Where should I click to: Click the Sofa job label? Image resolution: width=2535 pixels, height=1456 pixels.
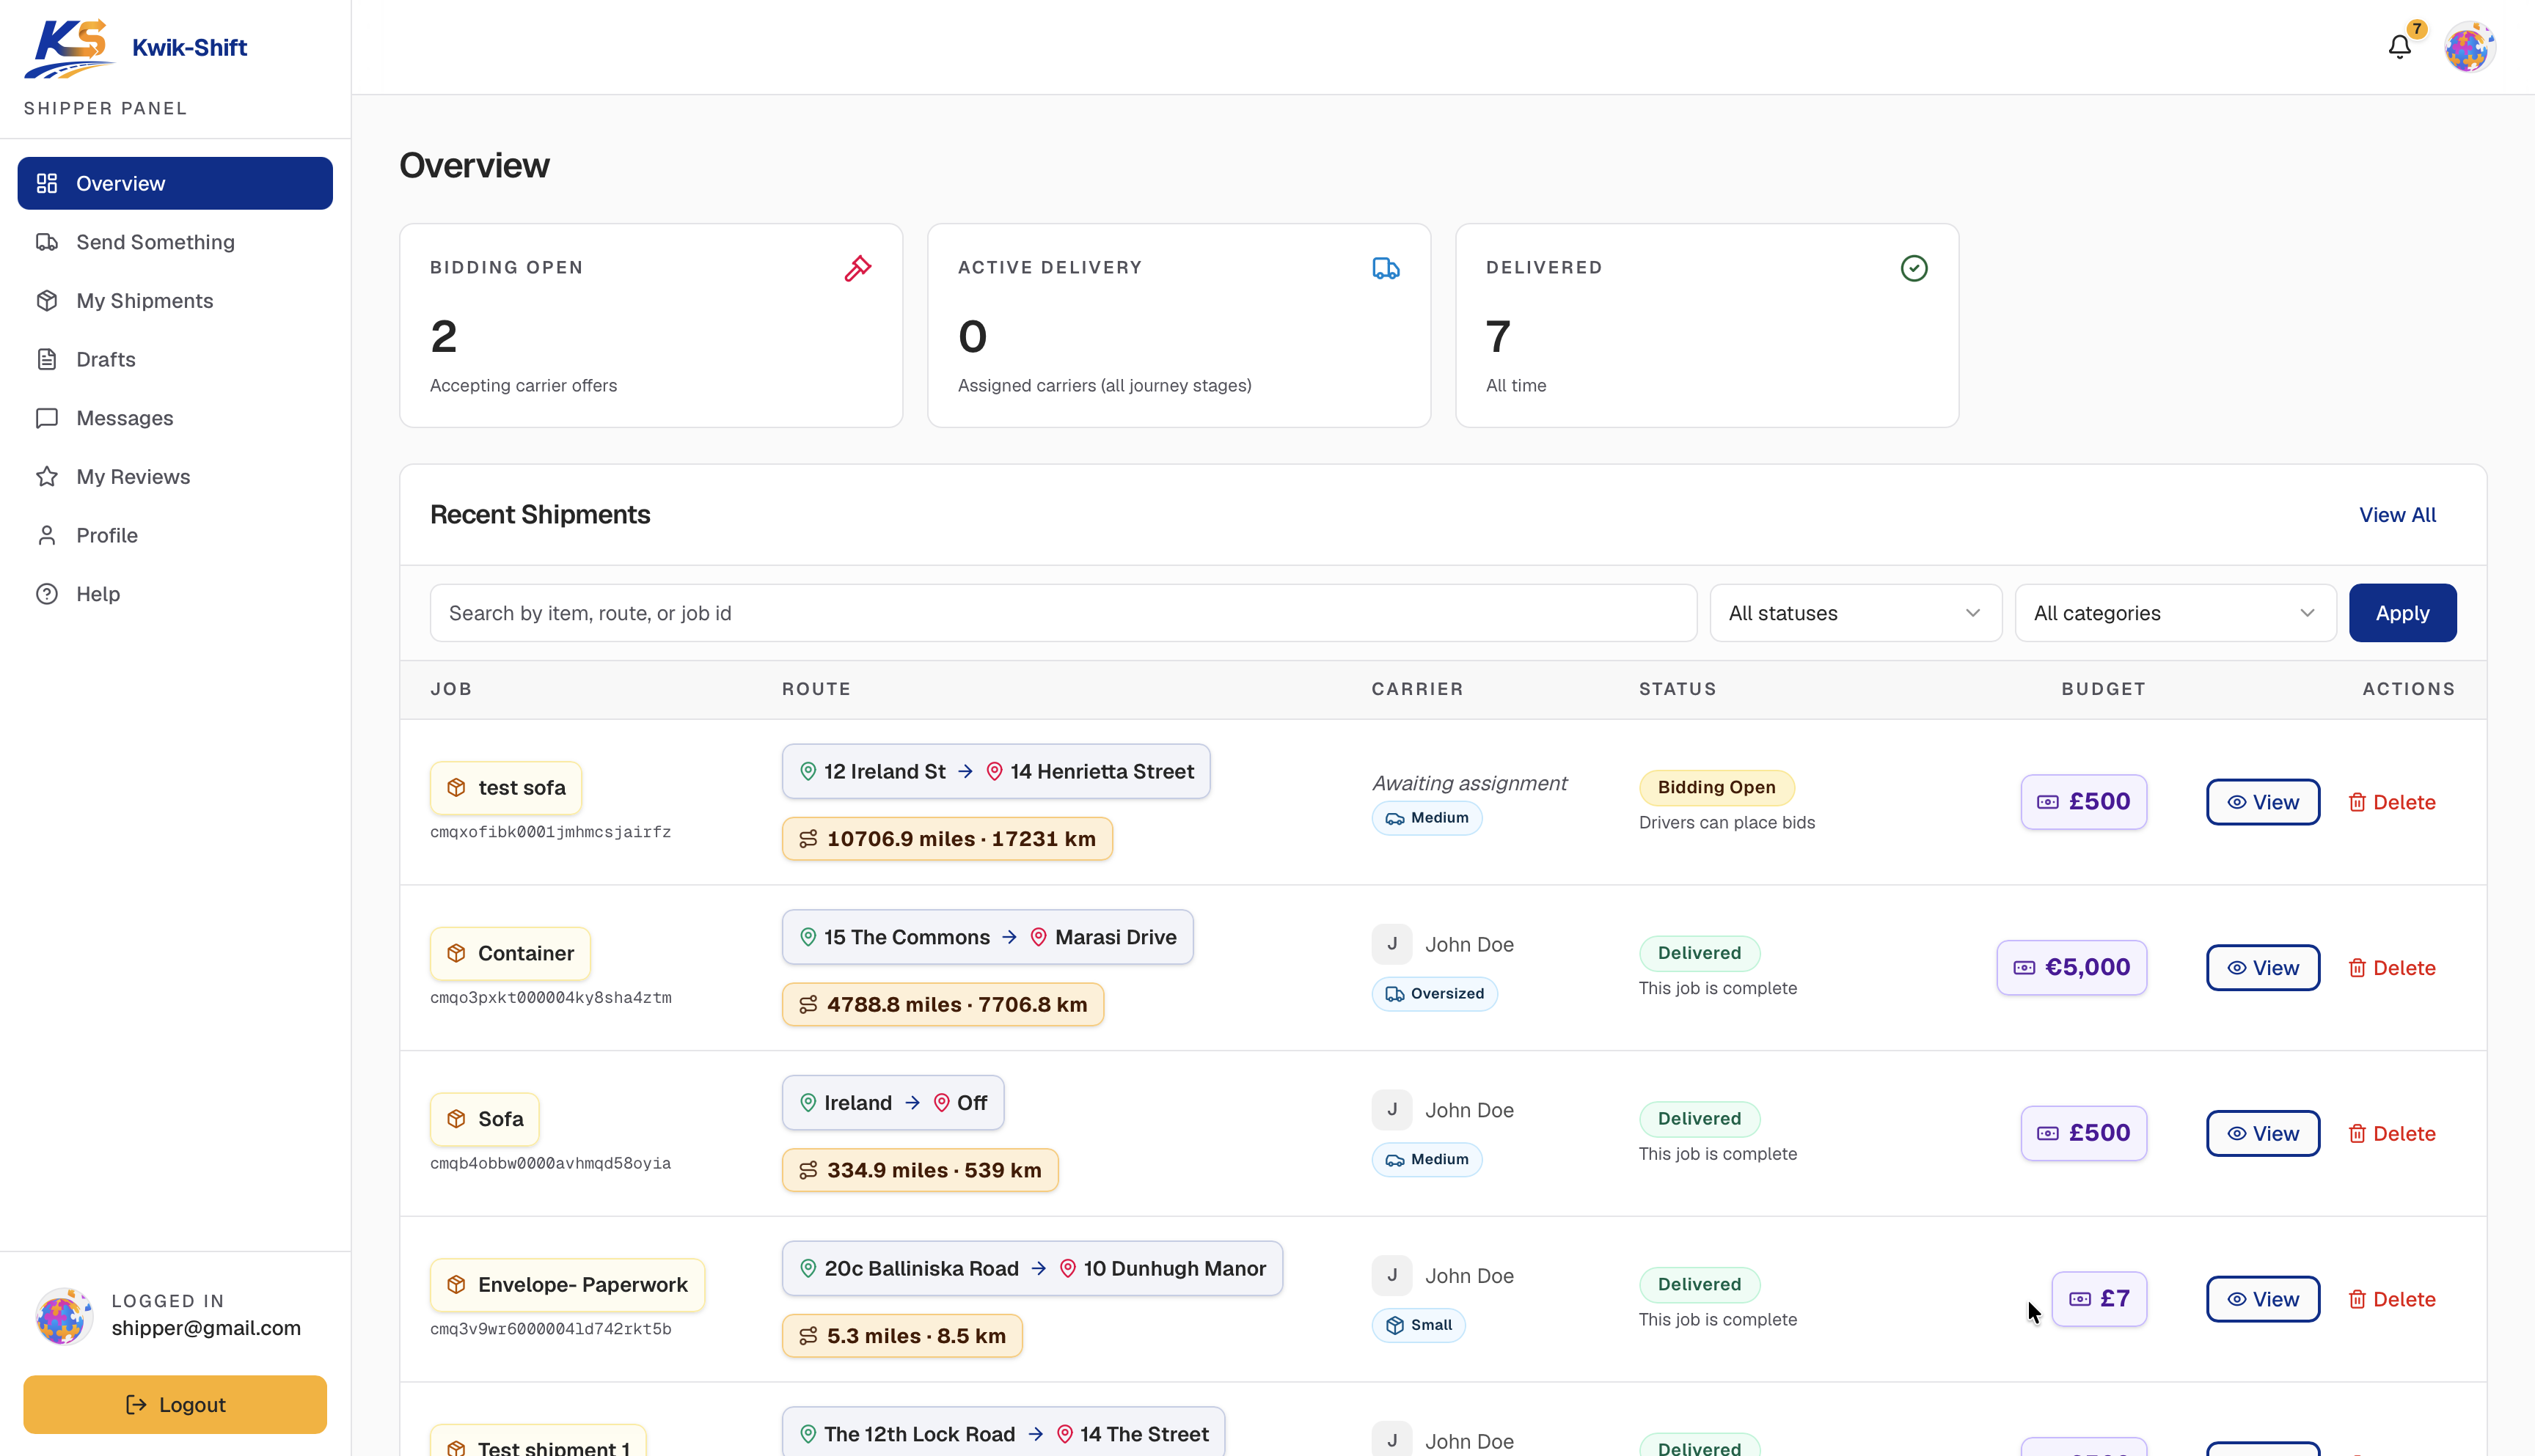(x=485, y=1119)
